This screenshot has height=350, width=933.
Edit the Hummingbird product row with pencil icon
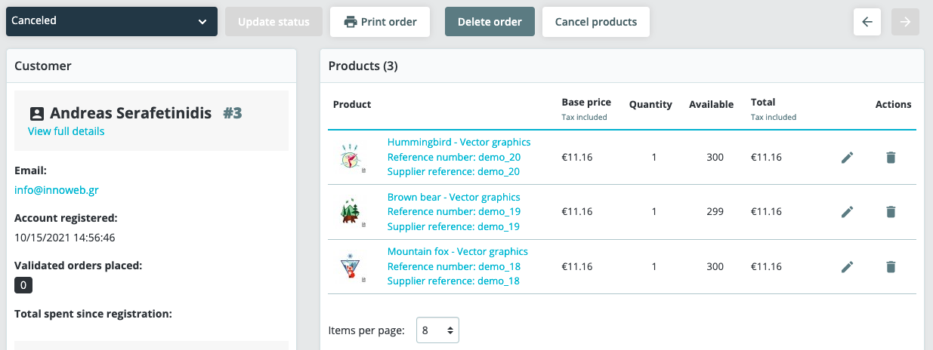(x=847, y=158)
